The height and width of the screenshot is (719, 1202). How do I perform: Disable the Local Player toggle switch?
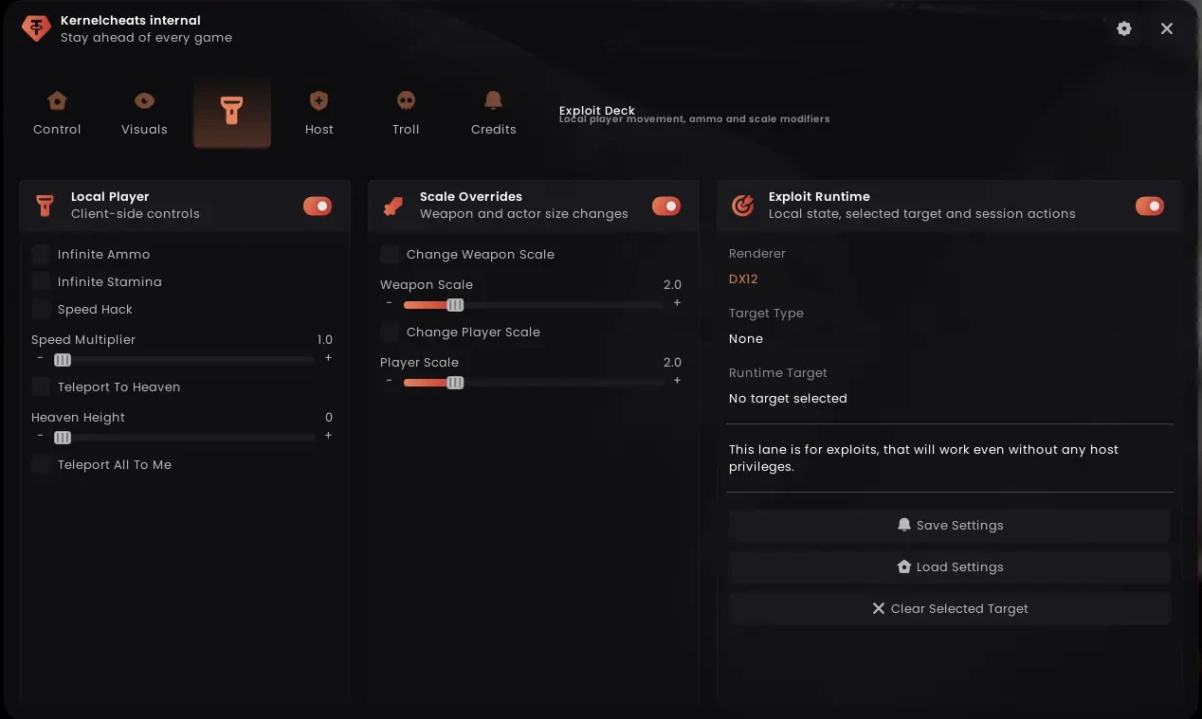coord(318,206)
